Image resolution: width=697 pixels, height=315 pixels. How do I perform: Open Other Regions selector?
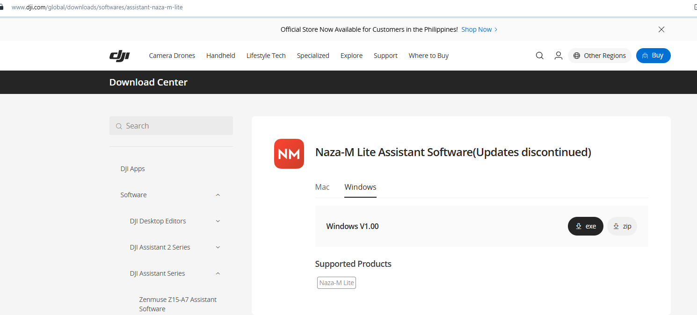point(599,56)
